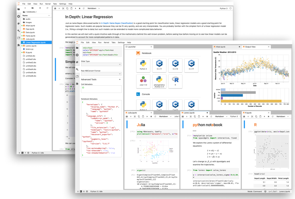
Task: Click New Launcher plus in back file browser
Action: click(x=25, y=8)
